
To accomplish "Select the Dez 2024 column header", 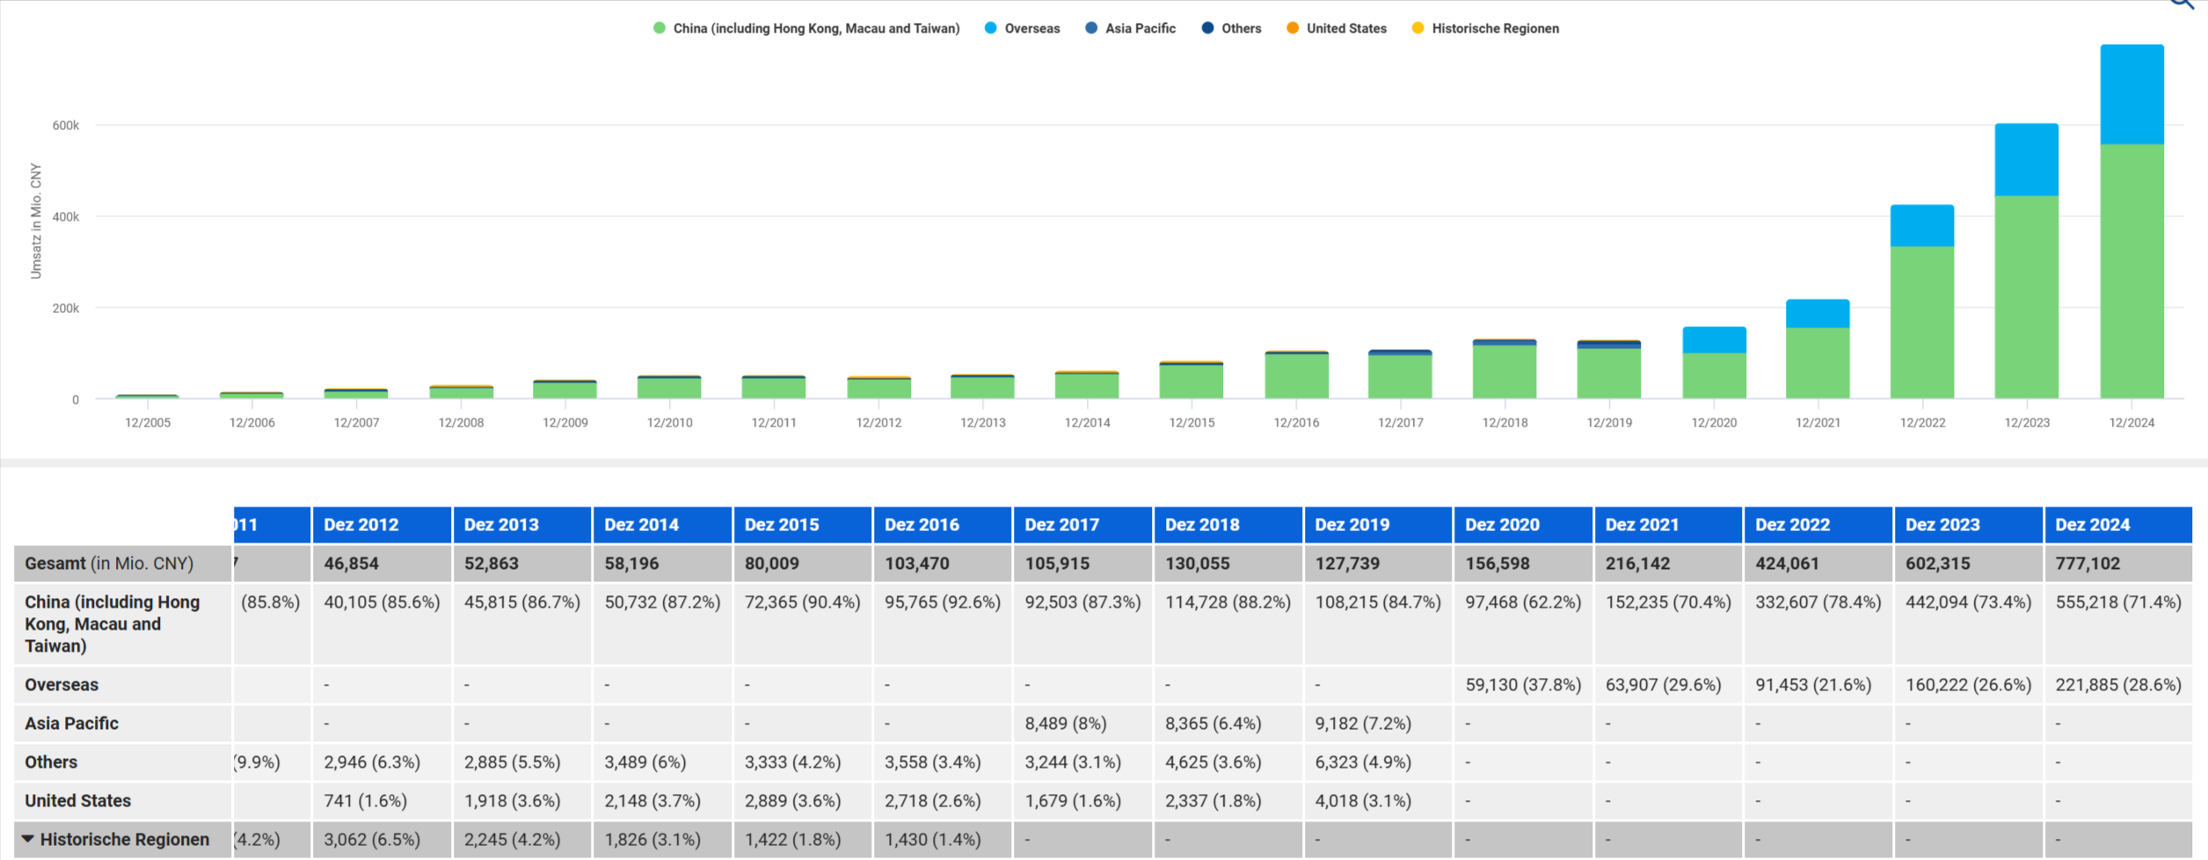I will (x=2092, y=525).
